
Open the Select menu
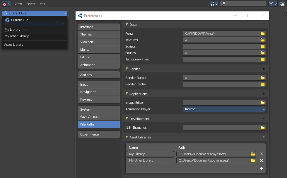coord(31,4)
